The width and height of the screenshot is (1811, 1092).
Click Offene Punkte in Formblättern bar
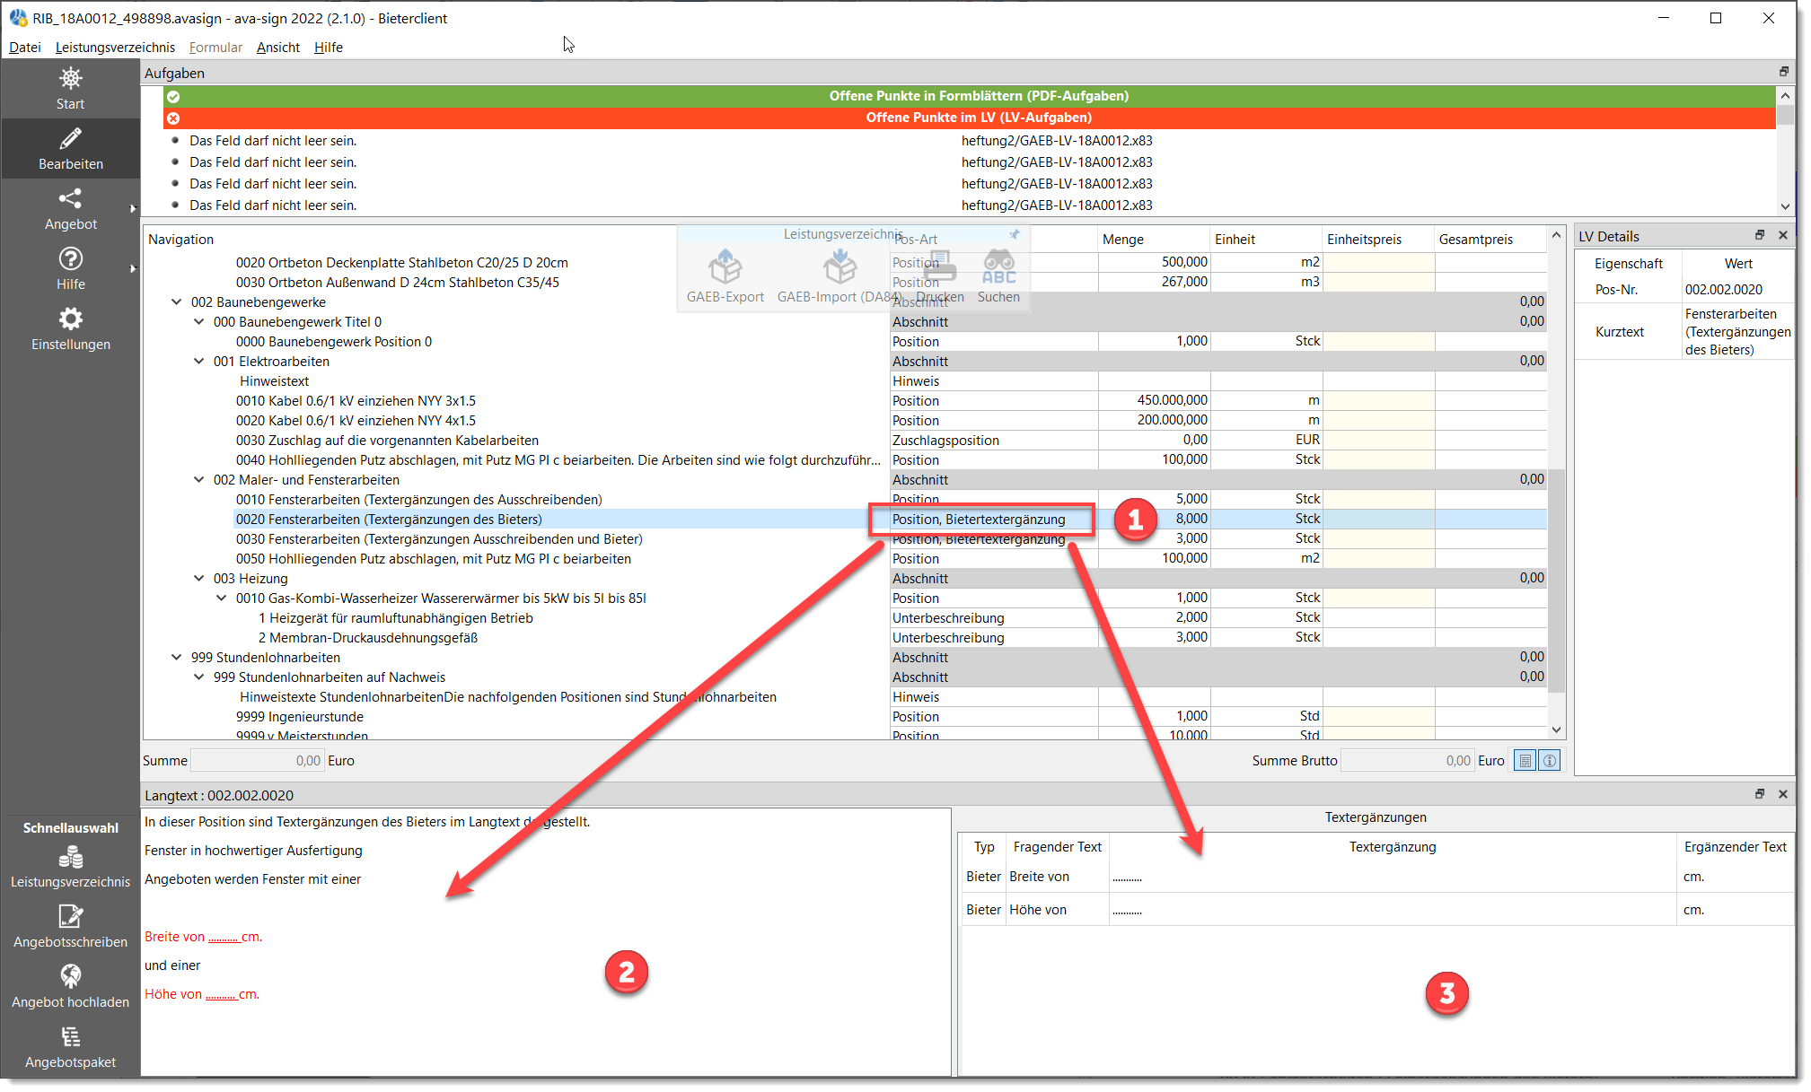click(970, 96)
